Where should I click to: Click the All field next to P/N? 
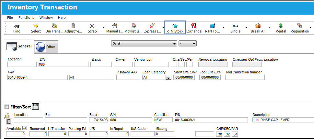(x=91, y=77)
